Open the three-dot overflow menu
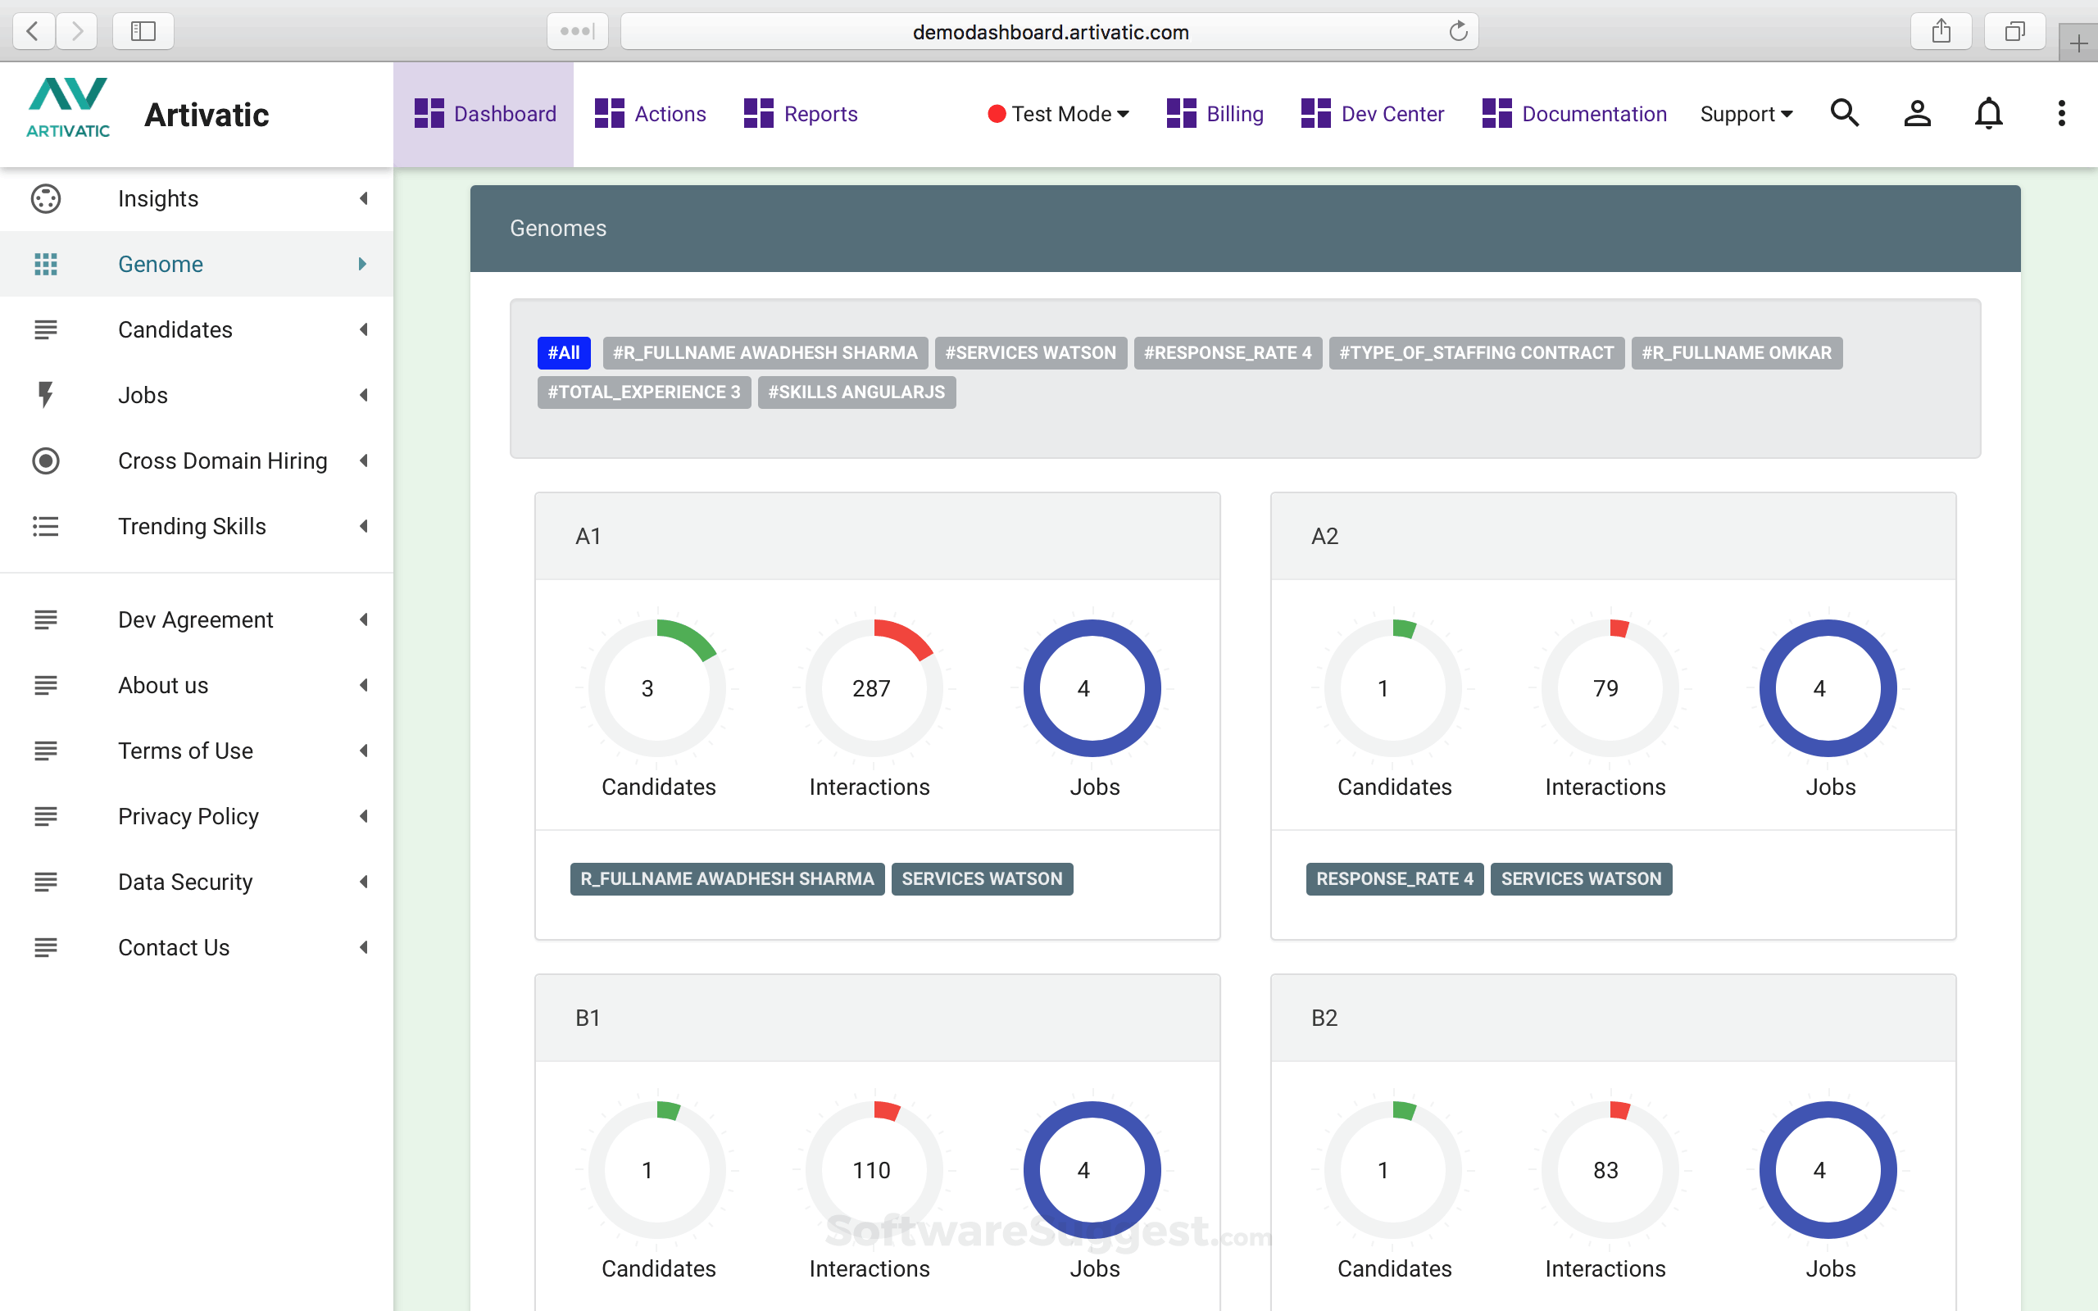Image resolution: width=2098 pixels, height=1311 pixels. click(2062, 114)
